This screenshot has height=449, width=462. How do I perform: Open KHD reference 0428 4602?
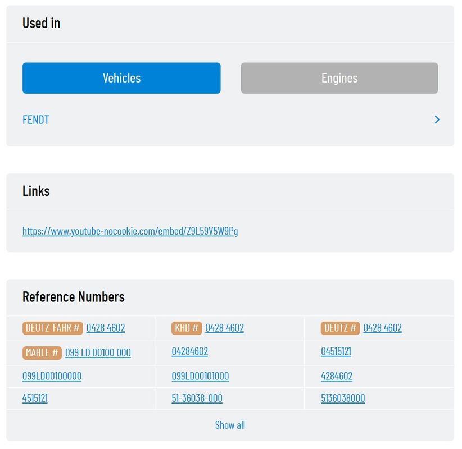[224, 328]
